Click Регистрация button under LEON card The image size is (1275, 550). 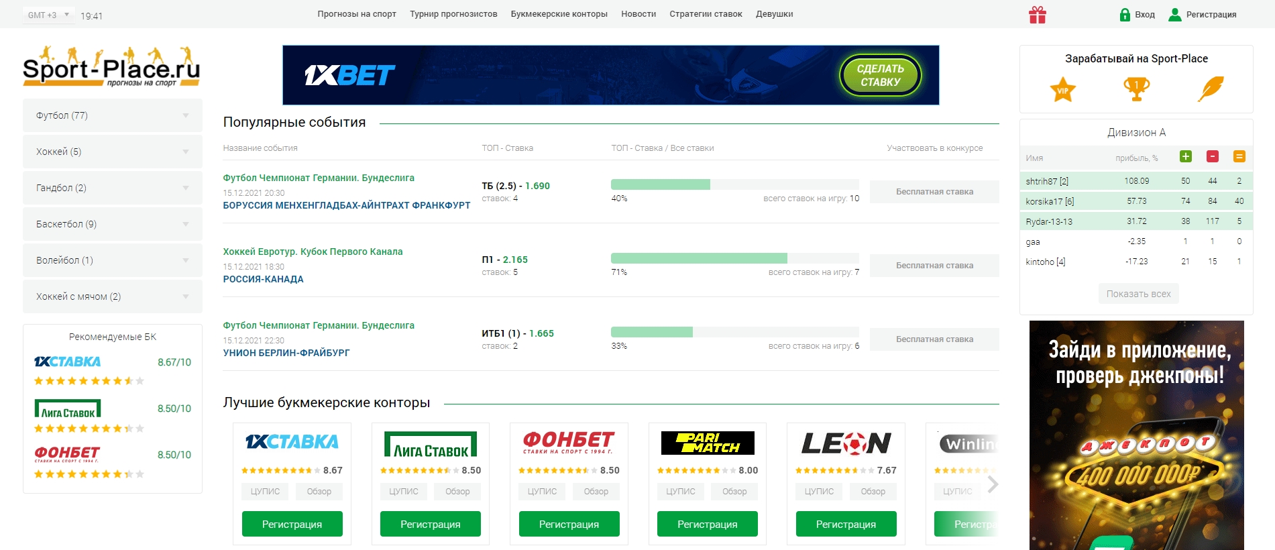846,524
